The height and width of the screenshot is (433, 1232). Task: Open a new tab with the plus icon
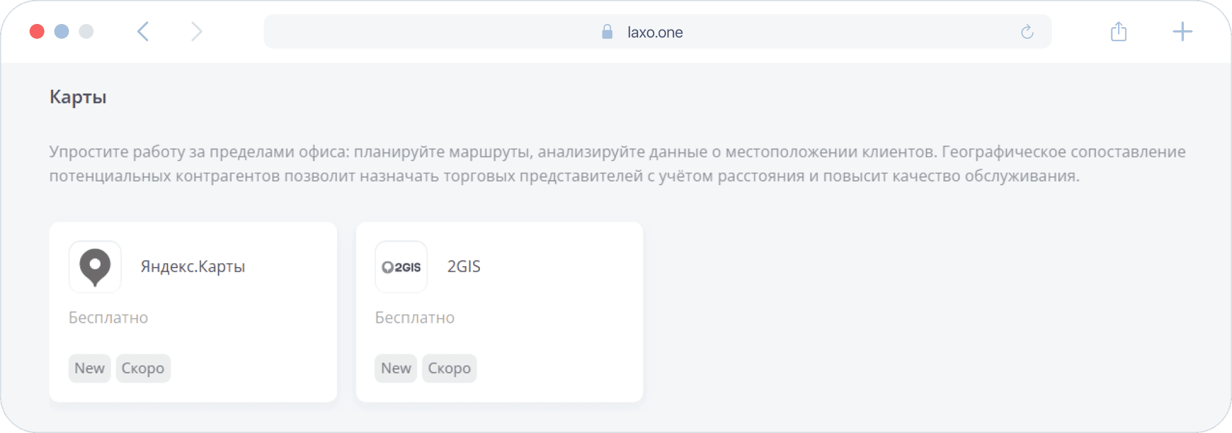click(1182, 31)
